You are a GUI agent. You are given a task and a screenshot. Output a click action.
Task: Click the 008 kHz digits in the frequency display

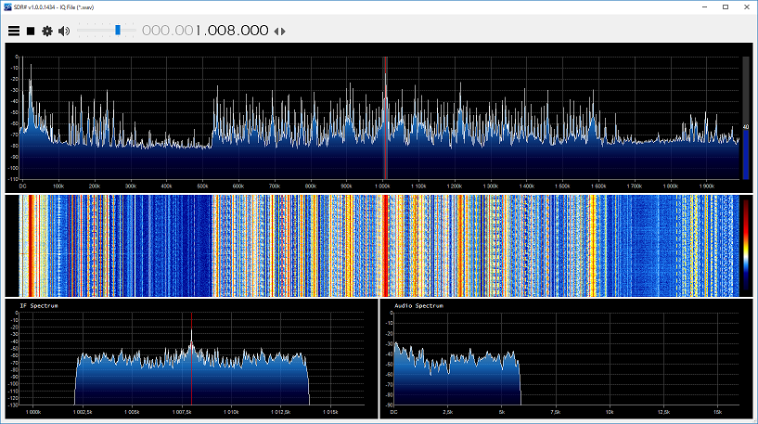click(222, 31)
